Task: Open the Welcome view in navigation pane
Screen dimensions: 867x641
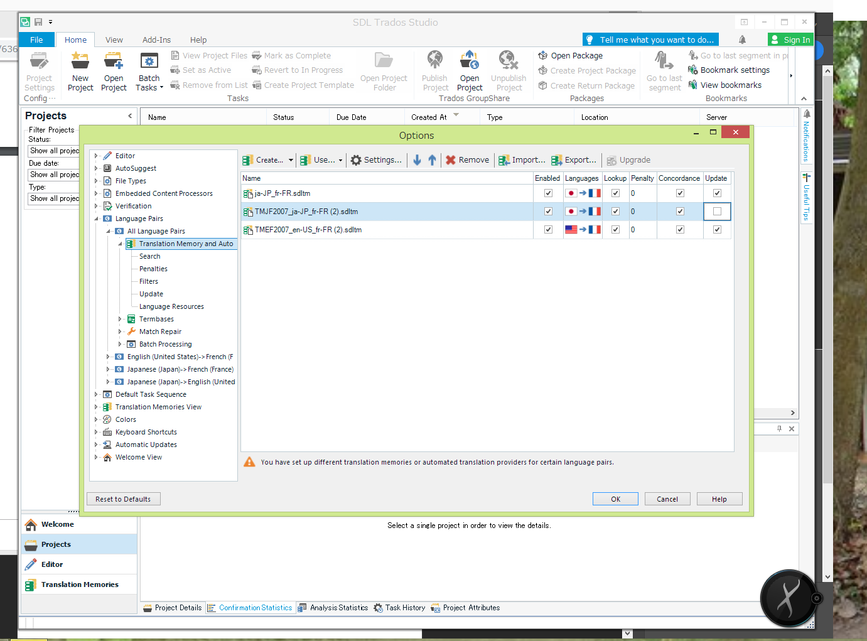Action: click(x=79, y=524)
